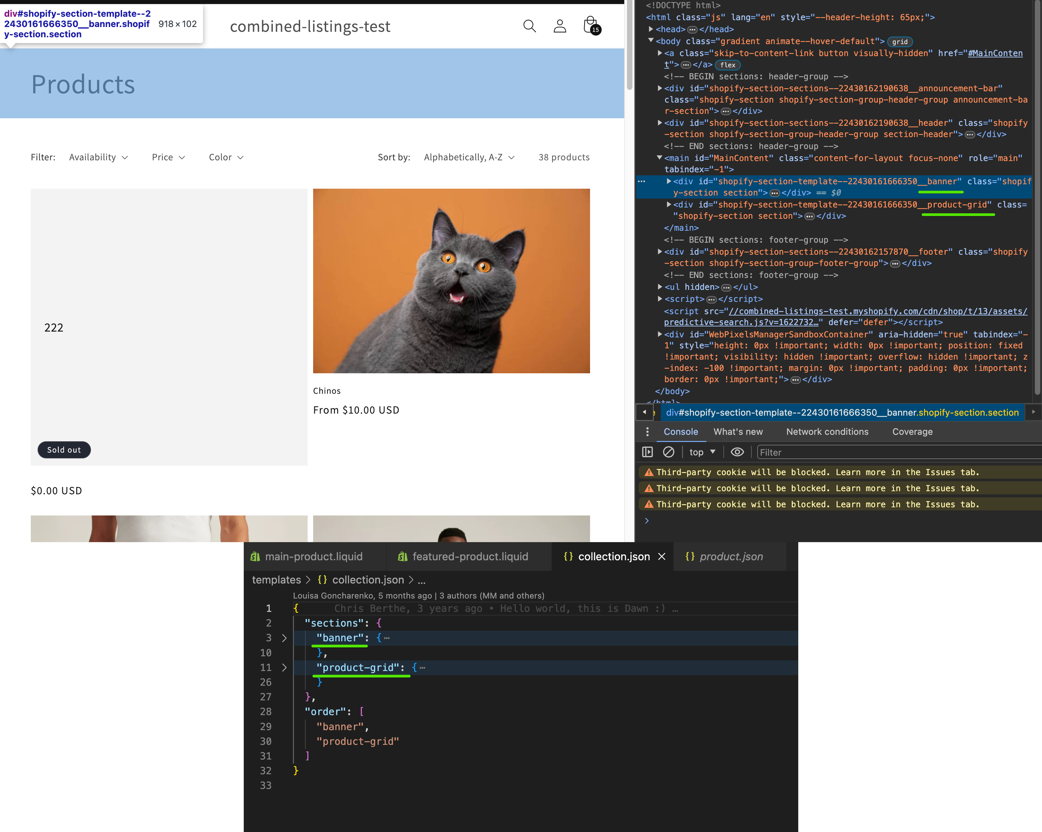The width and height of the screenshot is (1042, 832).
Task: Expand the Price filter dropdown
Action: pos(168,157)
